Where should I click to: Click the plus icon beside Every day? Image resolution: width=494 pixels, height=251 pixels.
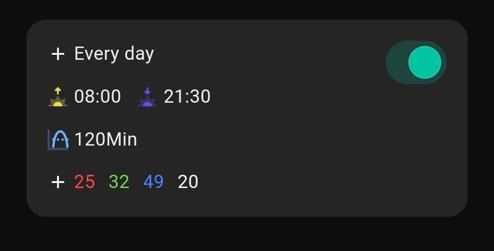tap(58, 54)
